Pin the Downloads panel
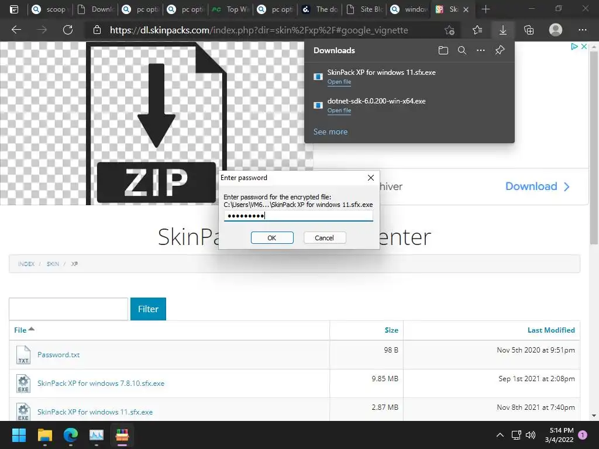 (500, 50)
